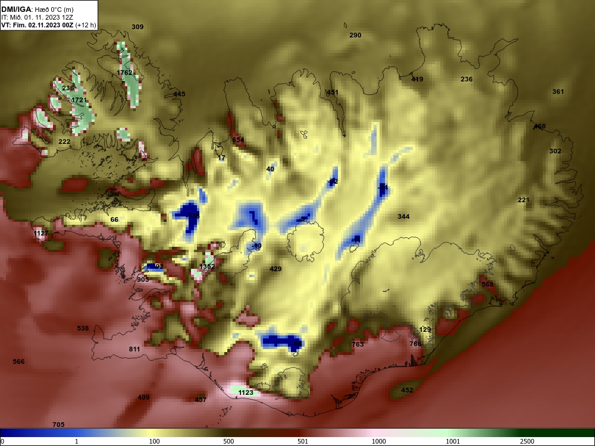Click the 568 value label
The image size is (595, 446).
[487, 284]
